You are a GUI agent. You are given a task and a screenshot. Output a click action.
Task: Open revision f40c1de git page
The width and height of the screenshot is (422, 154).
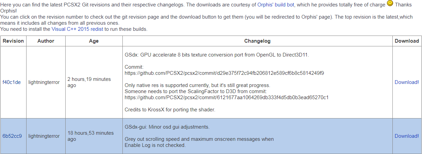(12, 82)
